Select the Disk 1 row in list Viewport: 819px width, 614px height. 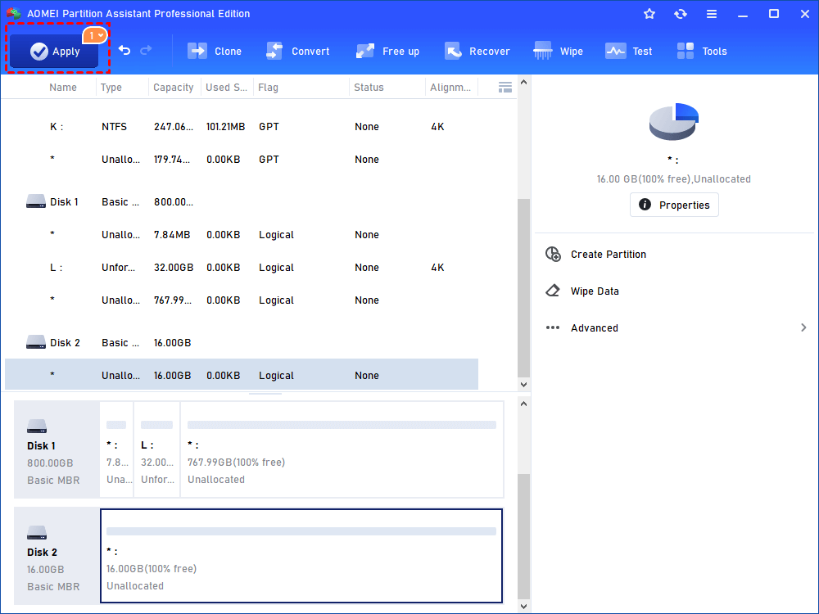pyautogui.click(x=242, y=202)
